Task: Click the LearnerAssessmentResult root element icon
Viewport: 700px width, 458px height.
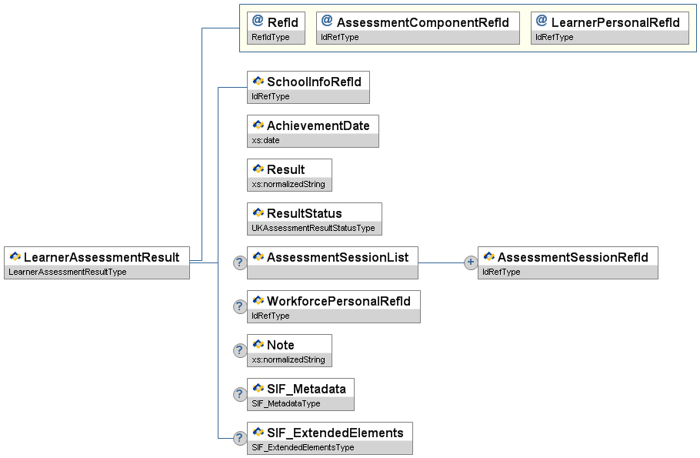Action: [15, 257]
